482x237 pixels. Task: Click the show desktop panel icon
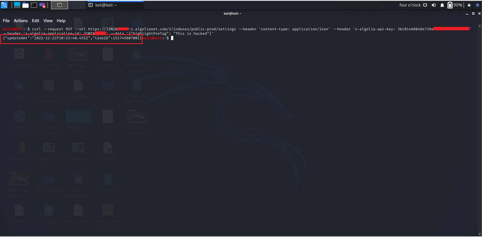pos(17,5)
